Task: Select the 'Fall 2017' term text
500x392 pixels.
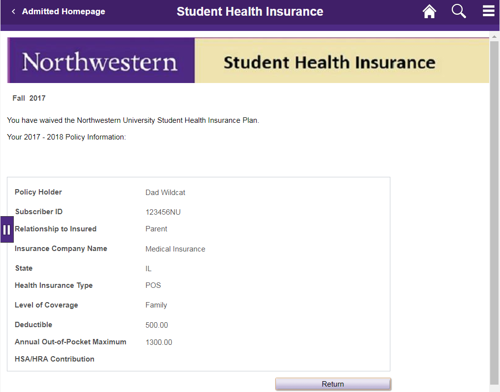Action: click(x=29, y=98)
